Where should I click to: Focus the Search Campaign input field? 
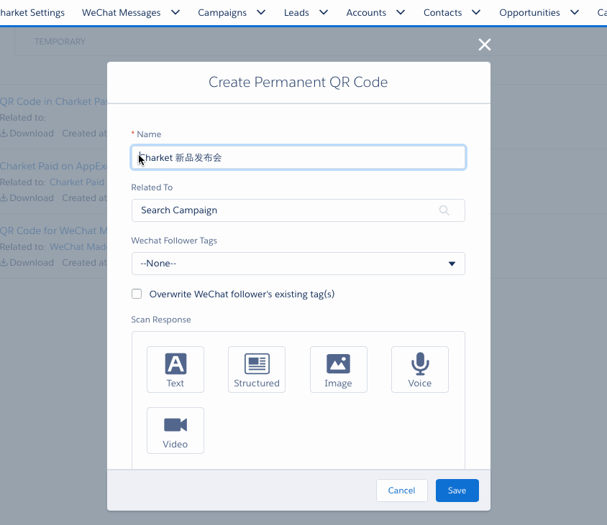tap(288, 210)
